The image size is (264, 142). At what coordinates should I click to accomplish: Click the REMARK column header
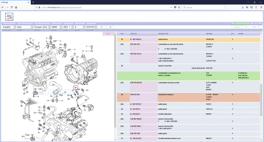tap(209, 34)
